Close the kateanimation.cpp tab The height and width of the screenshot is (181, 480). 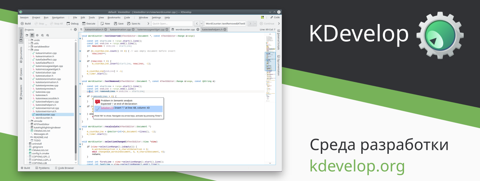pyautogui.click(x=133, y=30)
